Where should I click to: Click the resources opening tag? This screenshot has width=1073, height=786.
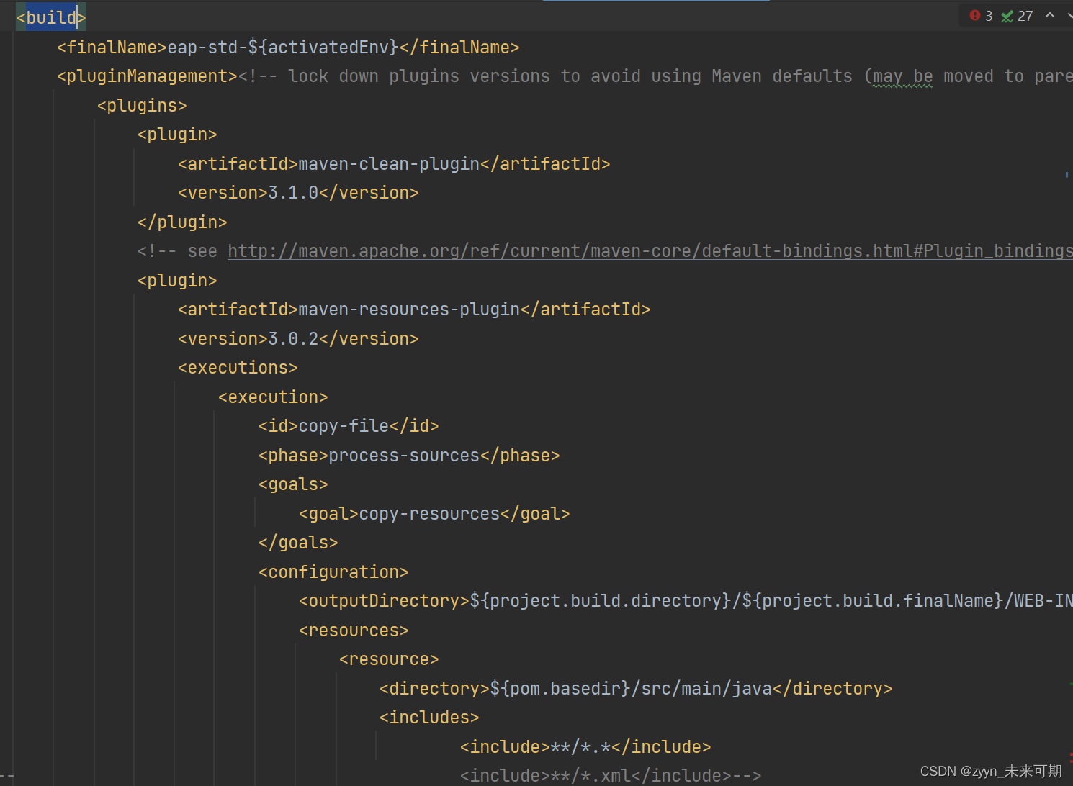[354, 631]
